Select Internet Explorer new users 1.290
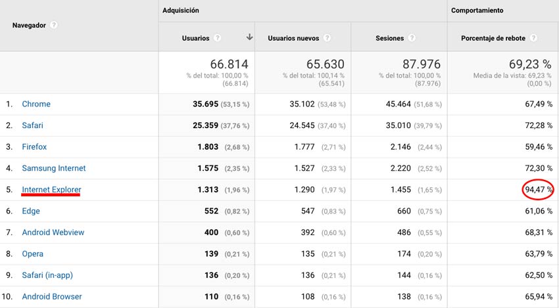The width and height of the screenshot is (559, 308). (x=304, y=189)
